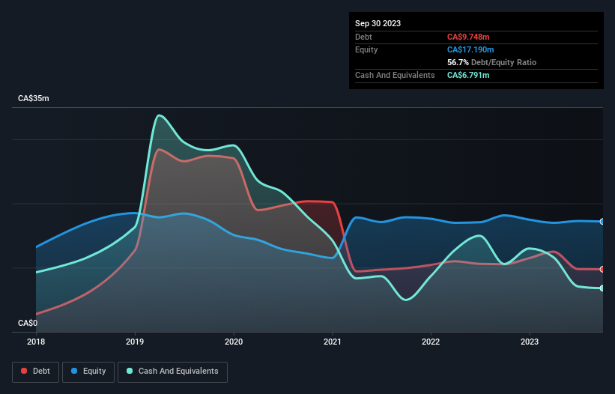Click the blue Equity endpoint marker on the chart
The height and width of the screenshot is (394, 615).
coord(602,222)
